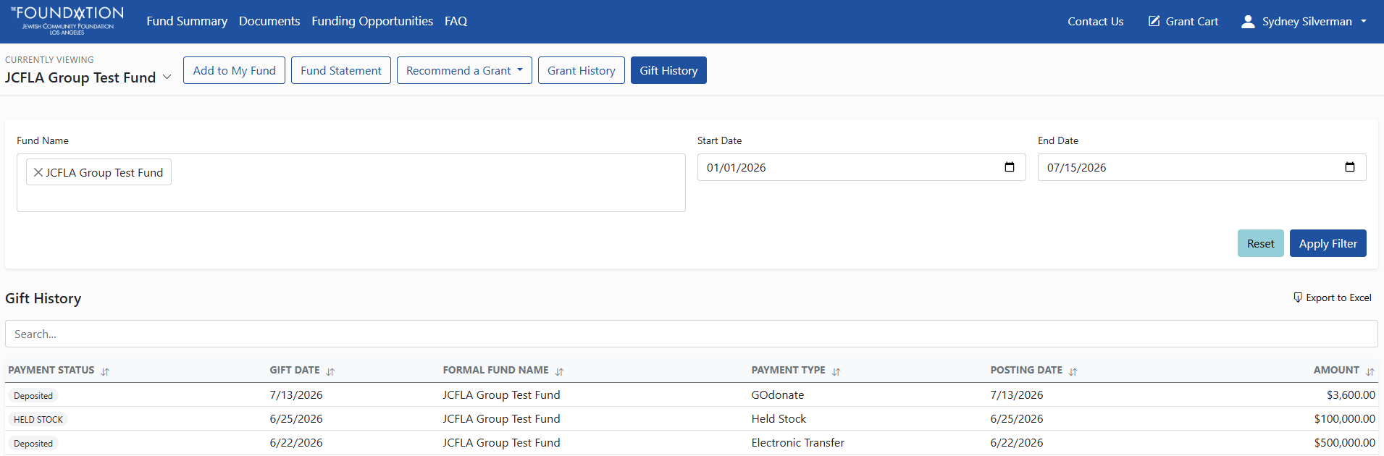
Task: Click fund name in the Electronic Transfer row
Action: tap(501, 442)
